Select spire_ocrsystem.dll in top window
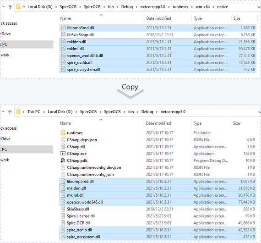This screenshot has width=261, height=243. 158,70
